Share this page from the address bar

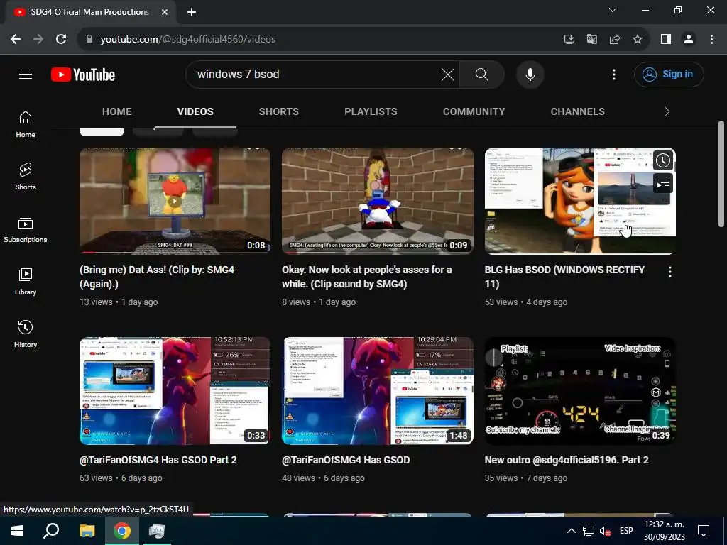[x=615, y=40]
